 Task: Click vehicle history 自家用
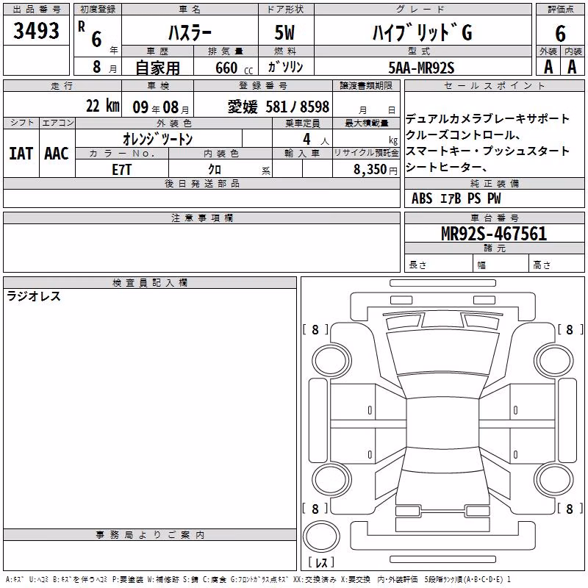158,68
